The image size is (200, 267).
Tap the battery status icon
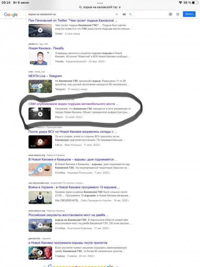tap(195, 3)
